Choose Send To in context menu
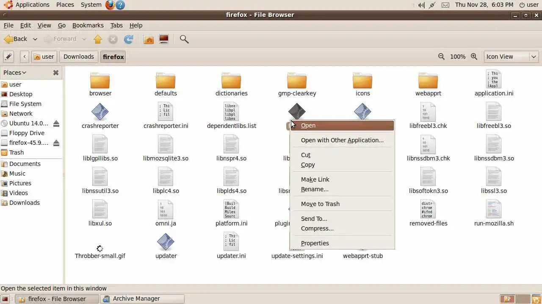The image size is (542, 304). 342,219
